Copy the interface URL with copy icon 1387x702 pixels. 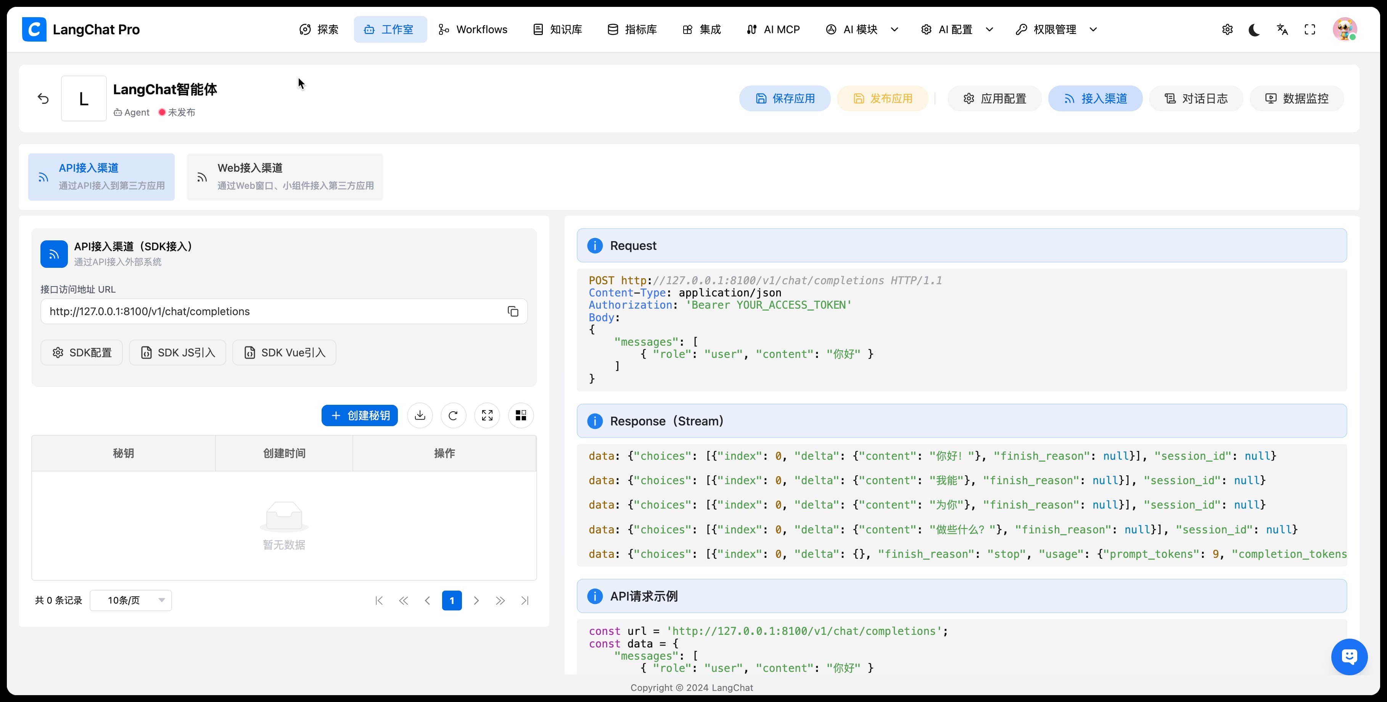[x=513, y=311]
